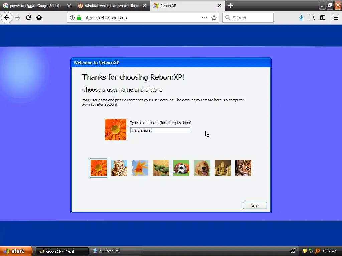Viewport: 342px width, 256px height.
Task: Click the green arrows tray icon
Action: [311, 251]
